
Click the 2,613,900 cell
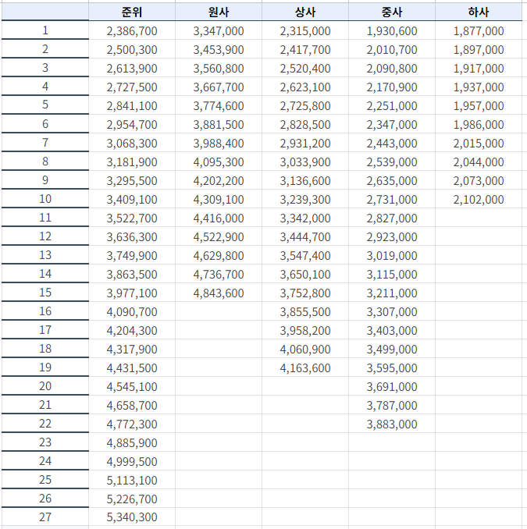coord(132,69)
